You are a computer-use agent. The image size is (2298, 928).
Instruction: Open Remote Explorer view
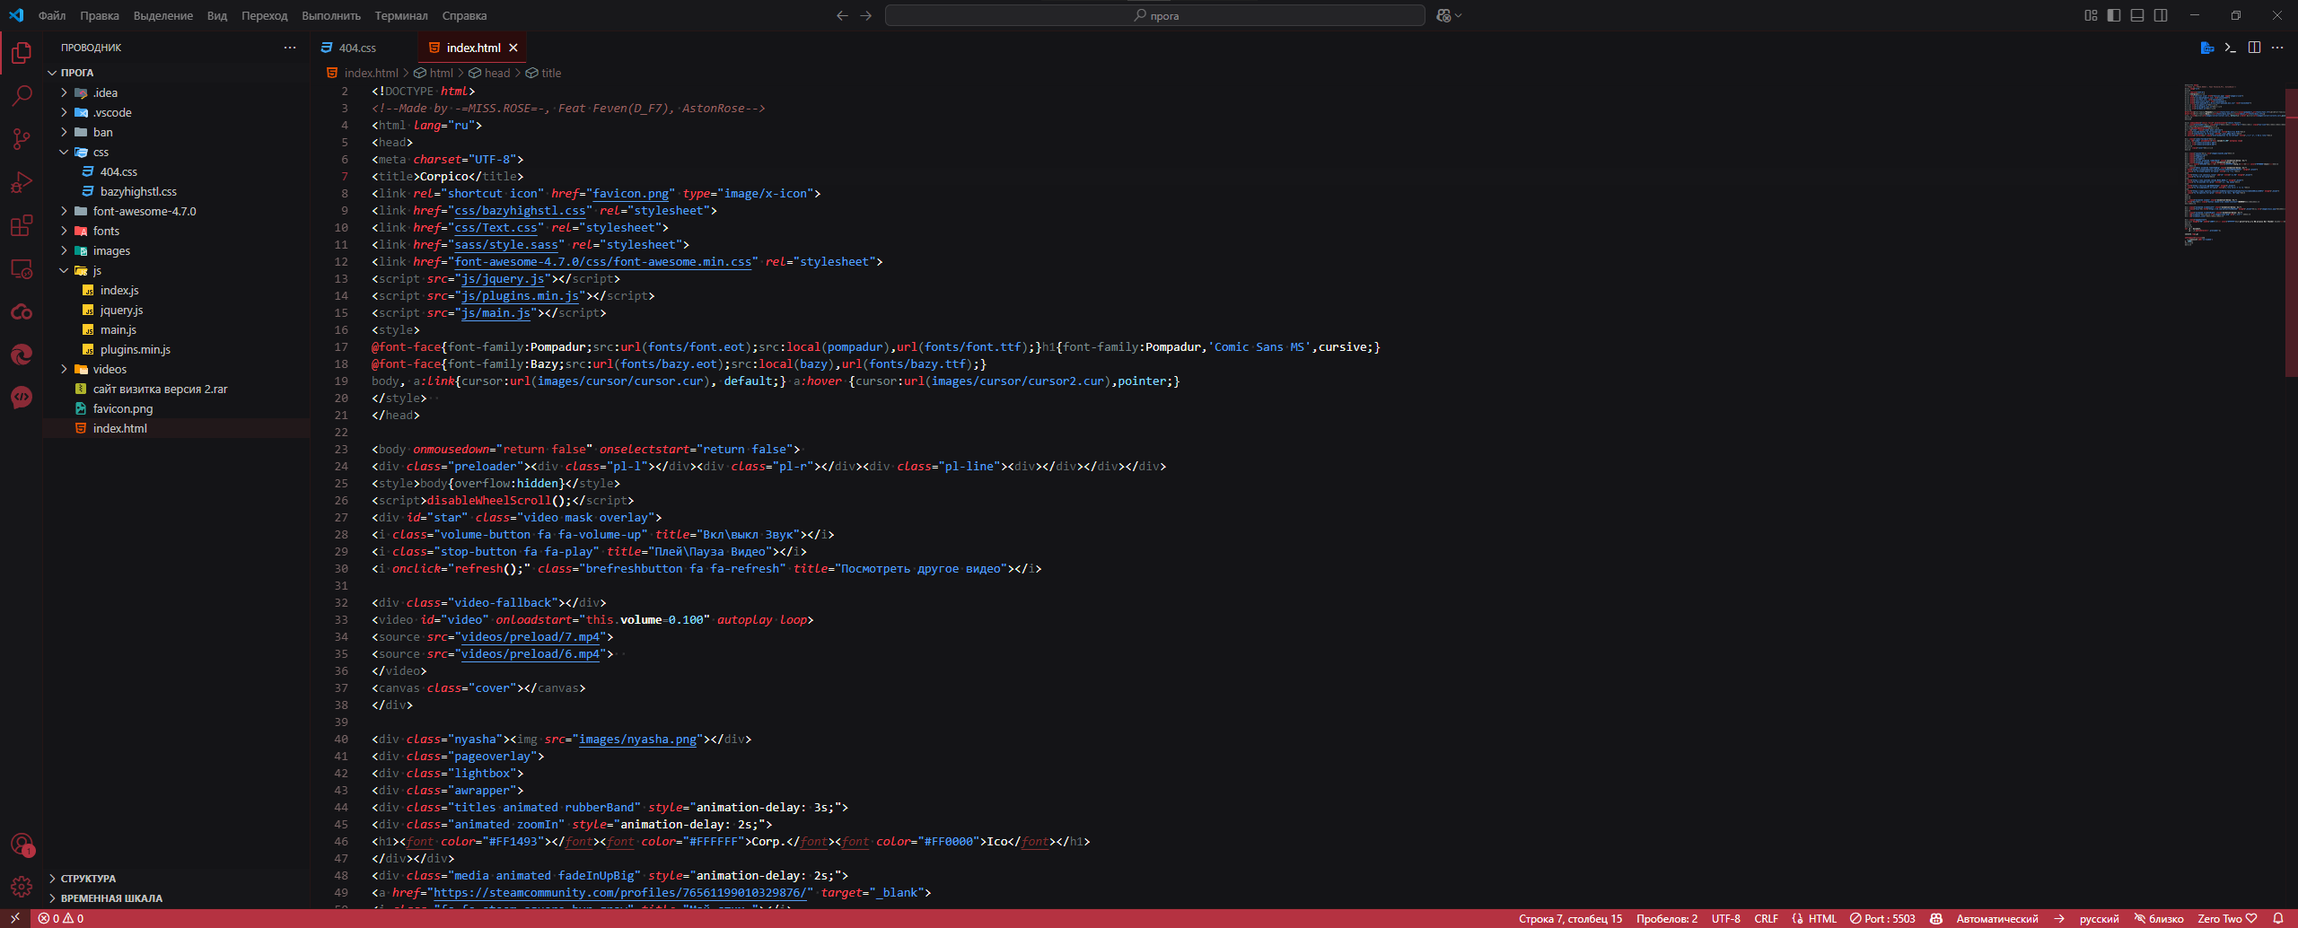[22, 268]
